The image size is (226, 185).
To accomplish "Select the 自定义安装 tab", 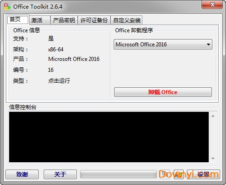I will [x=127, y=20].
